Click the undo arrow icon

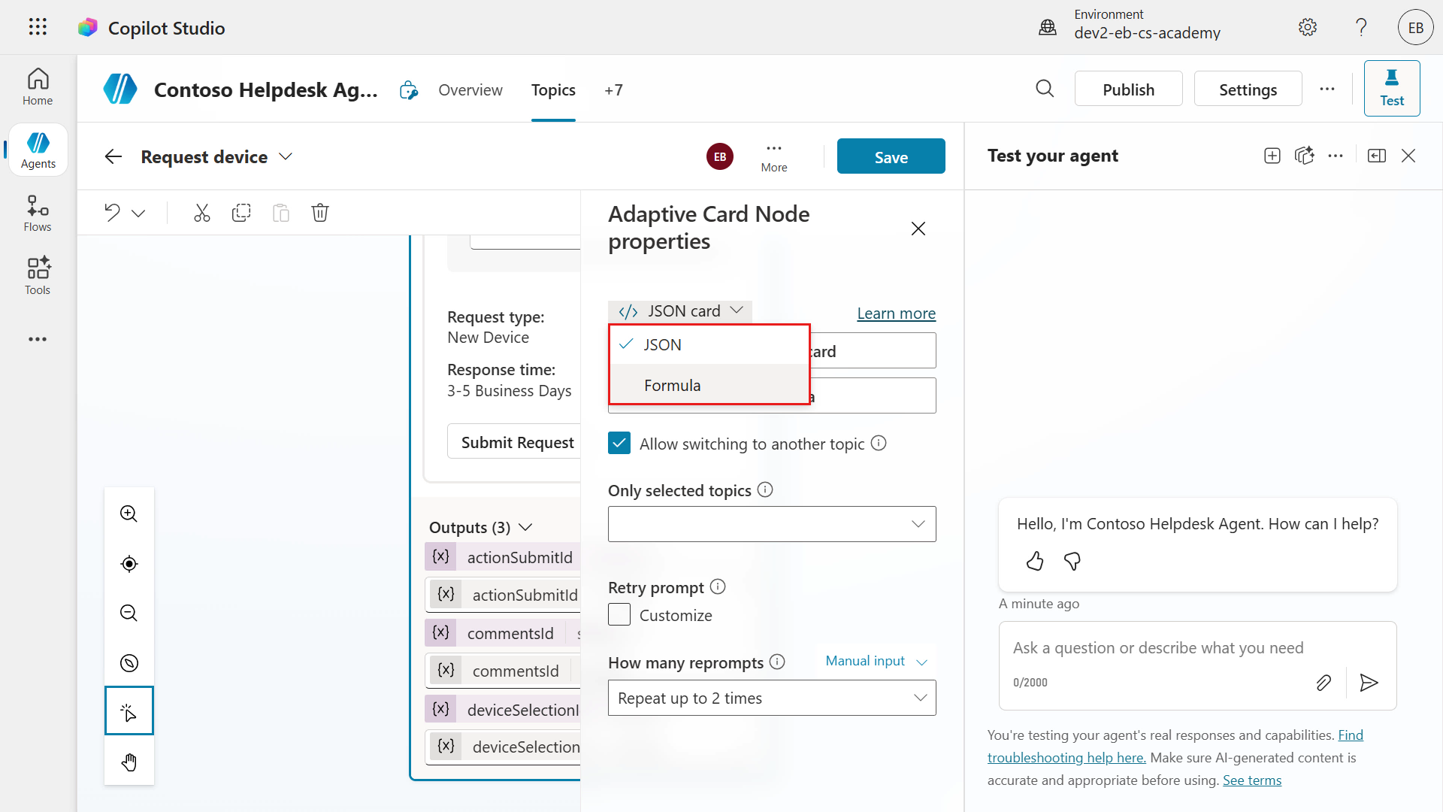point(113,213)
